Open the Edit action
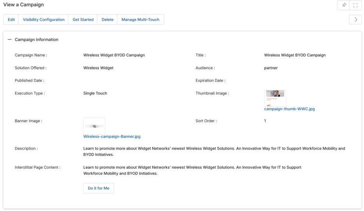 [11, 20]
